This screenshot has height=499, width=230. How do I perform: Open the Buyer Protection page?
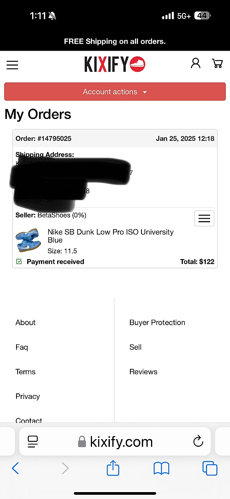coord(157,322)
